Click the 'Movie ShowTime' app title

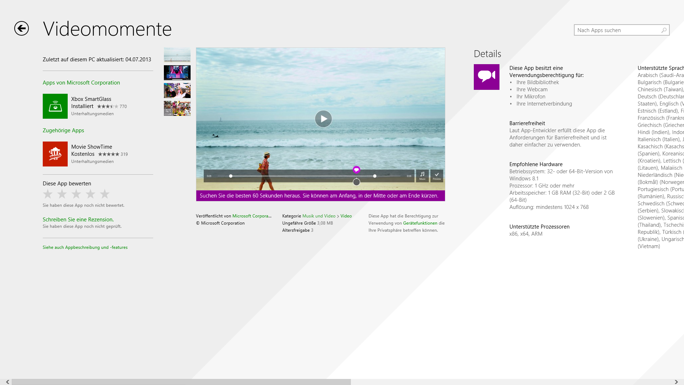[92, 147]
